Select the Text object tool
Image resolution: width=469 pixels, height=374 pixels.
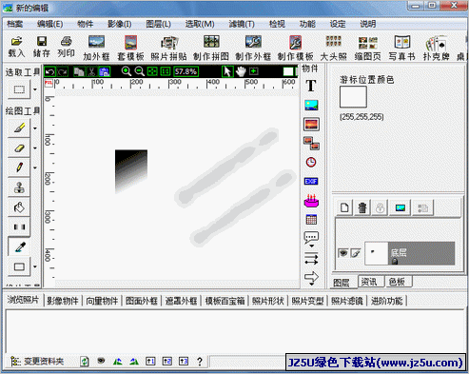pos(311,86)
